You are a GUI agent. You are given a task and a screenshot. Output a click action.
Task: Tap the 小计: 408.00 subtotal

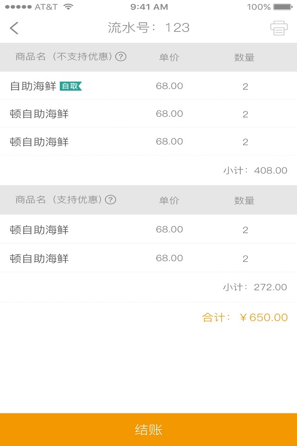pyautogui.click(x=255, y=171)
